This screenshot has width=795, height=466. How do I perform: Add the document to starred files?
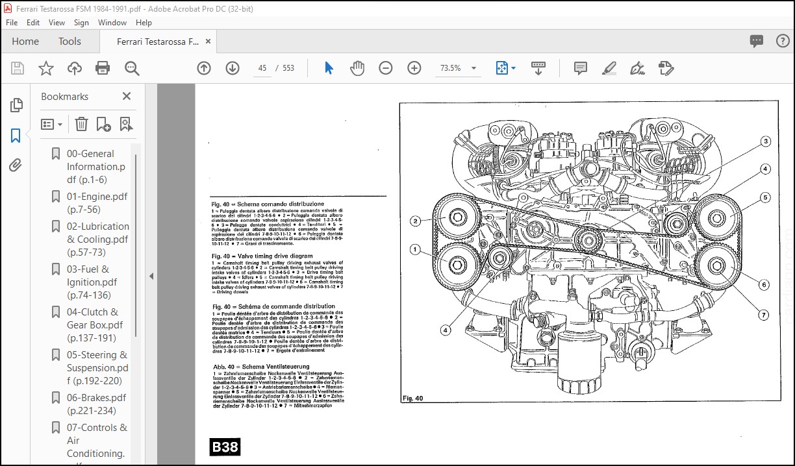pos(45,68)
